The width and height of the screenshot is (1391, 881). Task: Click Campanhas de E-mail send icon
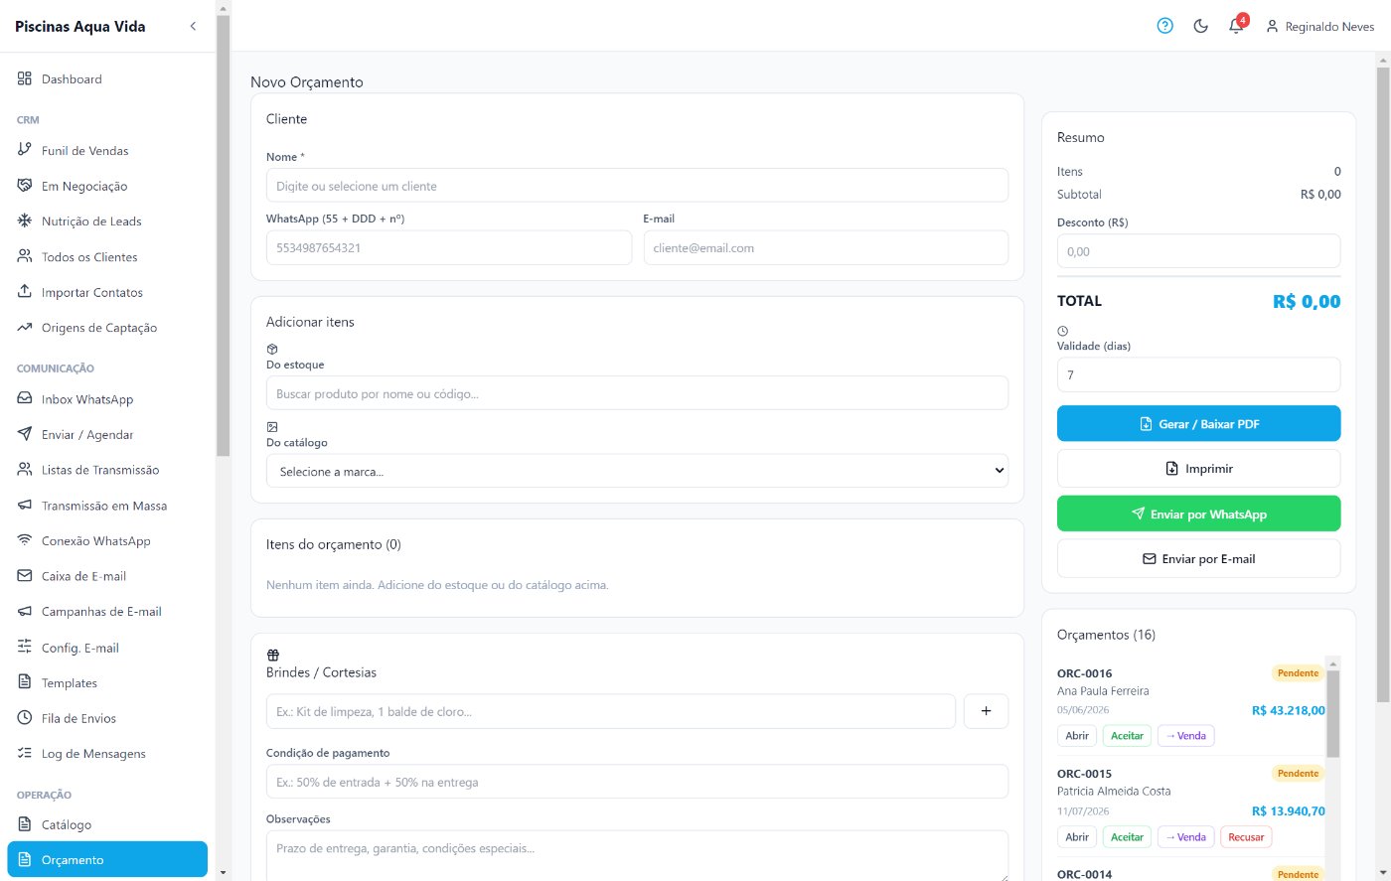click(x=25, y=612)
